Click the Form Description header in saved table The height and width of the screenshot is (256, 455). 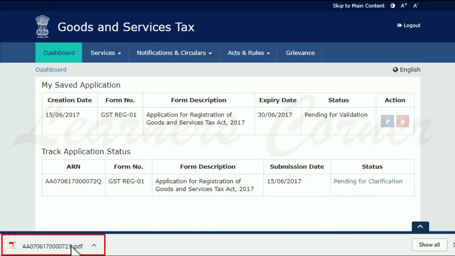[198, 100]
